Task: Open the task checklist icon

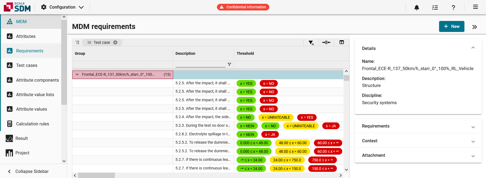Action: (x=435, y=7)
